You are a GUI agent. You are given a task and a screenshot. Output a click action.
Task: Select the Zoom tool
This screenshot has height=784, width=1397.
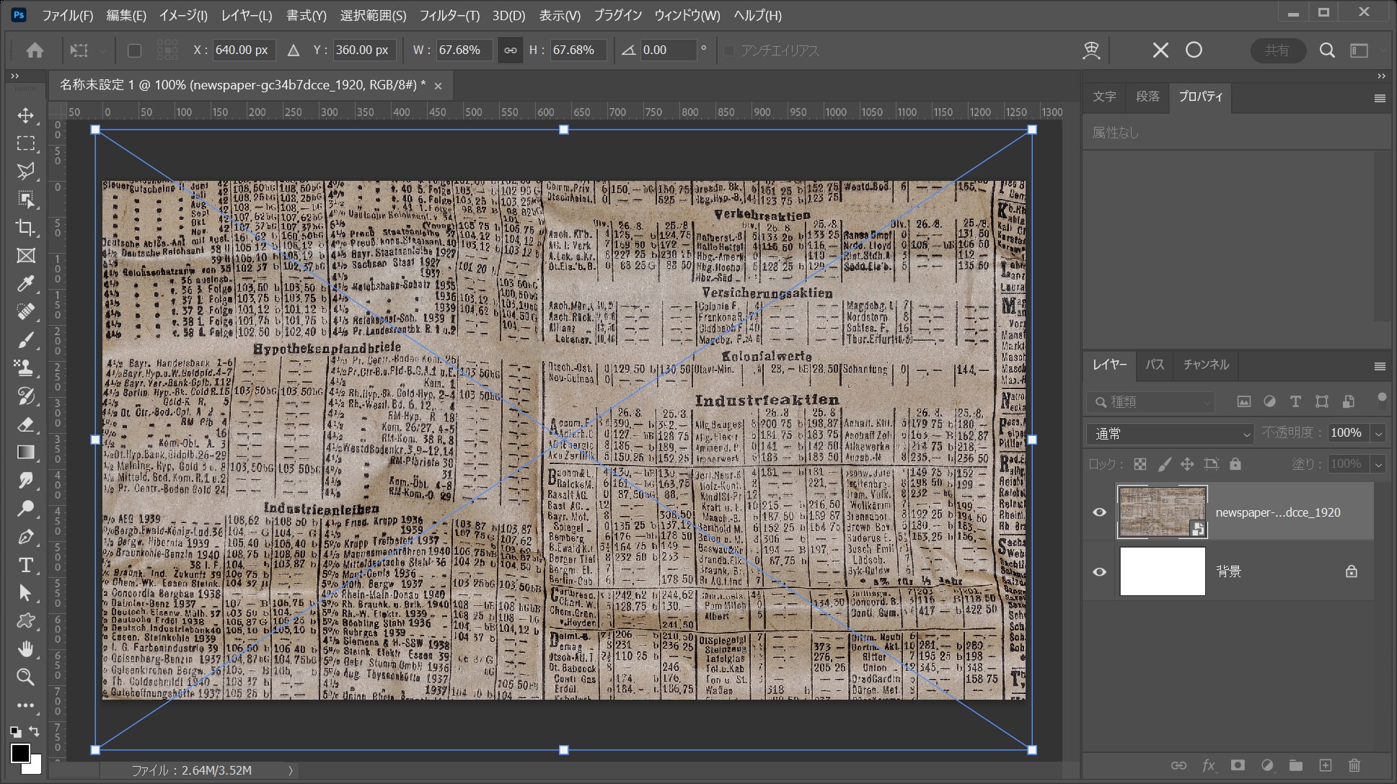[x=26, y=677]
